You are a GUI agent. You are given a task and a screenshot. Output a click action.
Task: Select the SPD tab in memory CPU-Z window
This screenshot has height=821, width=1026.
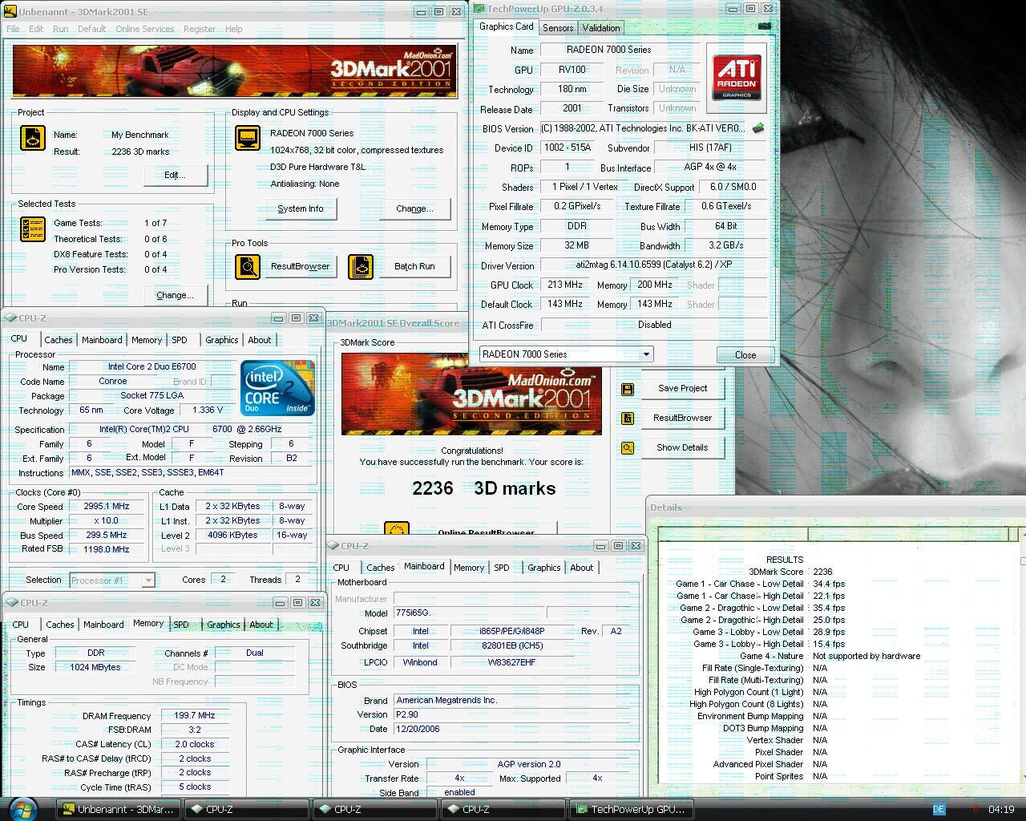tap(181, 625)
